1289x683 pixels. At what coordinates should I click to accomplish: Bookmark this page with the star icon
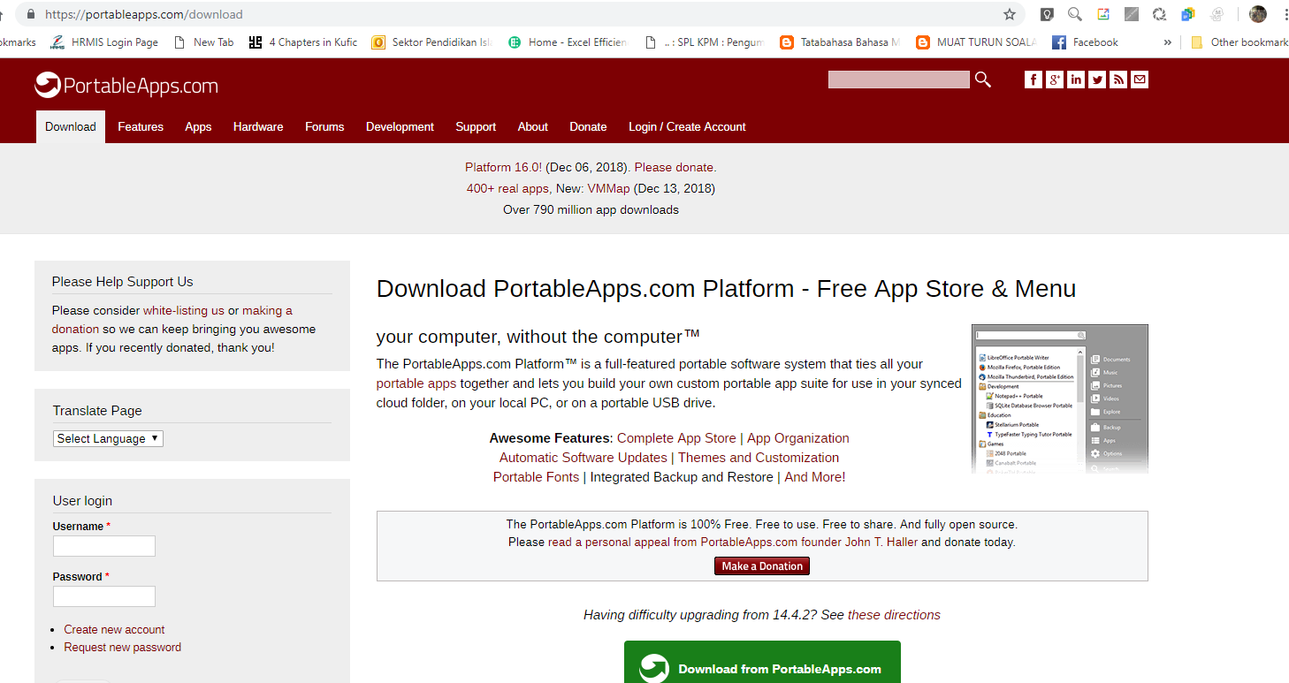click(x=1010, y=14)
